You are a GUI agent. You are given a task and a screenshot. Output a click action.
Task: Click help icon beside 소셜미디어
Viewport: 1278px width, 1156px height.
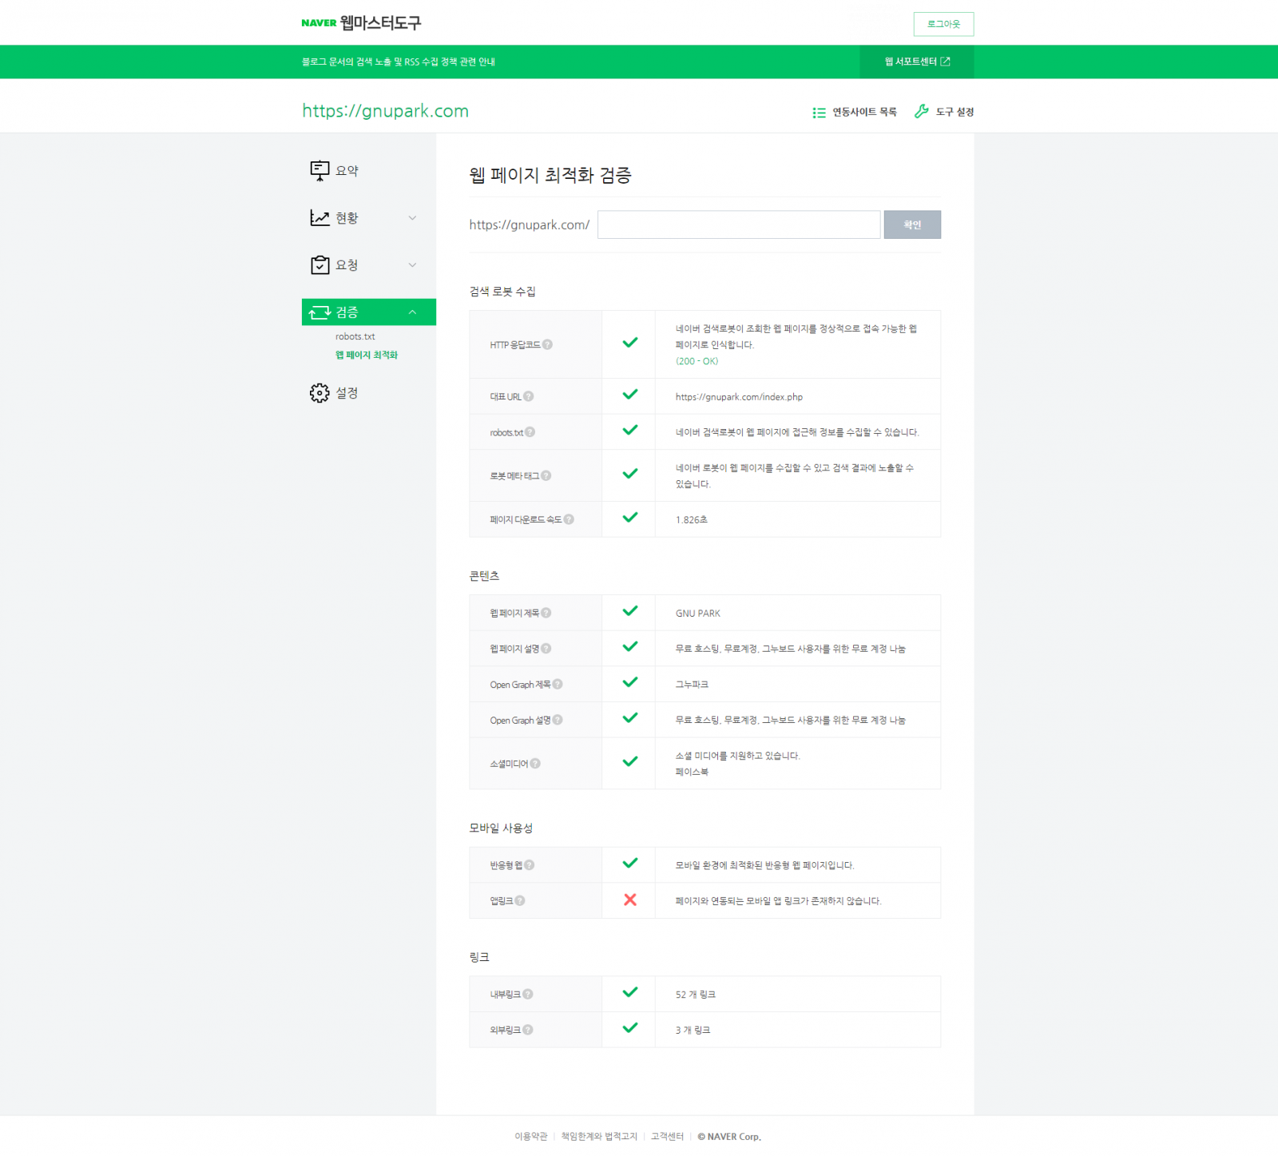(535, 764)
